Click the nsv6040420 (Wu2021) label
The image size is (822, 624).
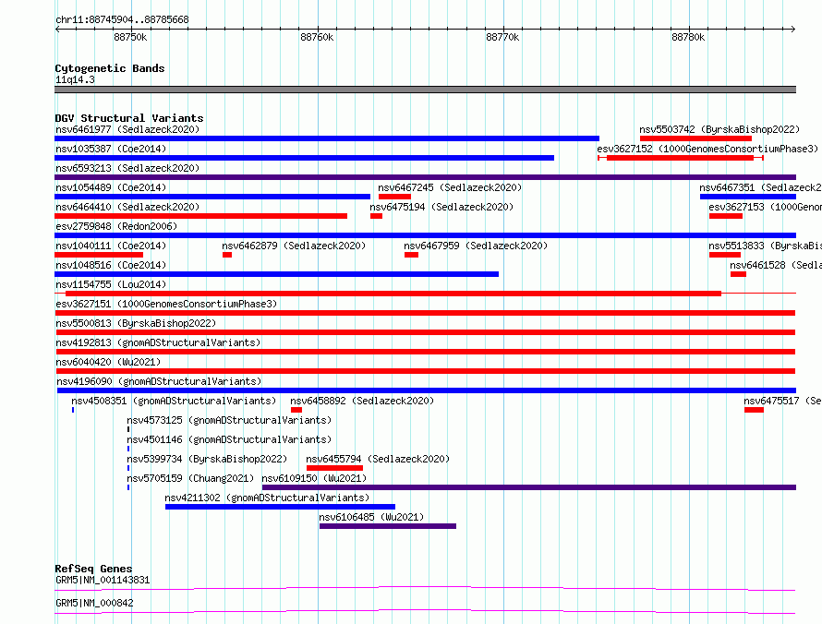[x=108, y=362]
